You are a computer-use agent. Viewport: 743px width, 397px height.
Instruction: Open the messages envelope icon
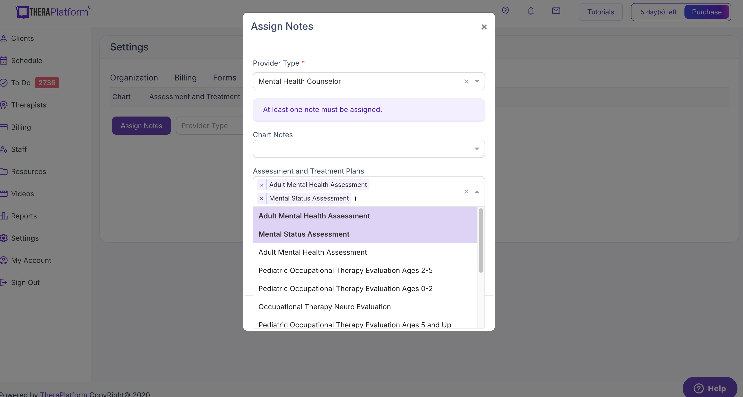(x=556, y=11)
